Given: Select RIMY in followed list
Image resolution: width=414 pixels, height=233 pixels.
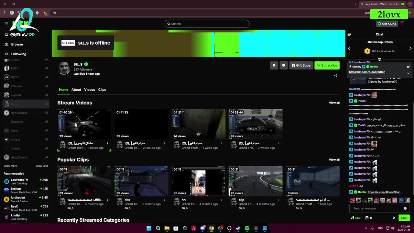Looking at the screenshot, I should click(26, 69).
